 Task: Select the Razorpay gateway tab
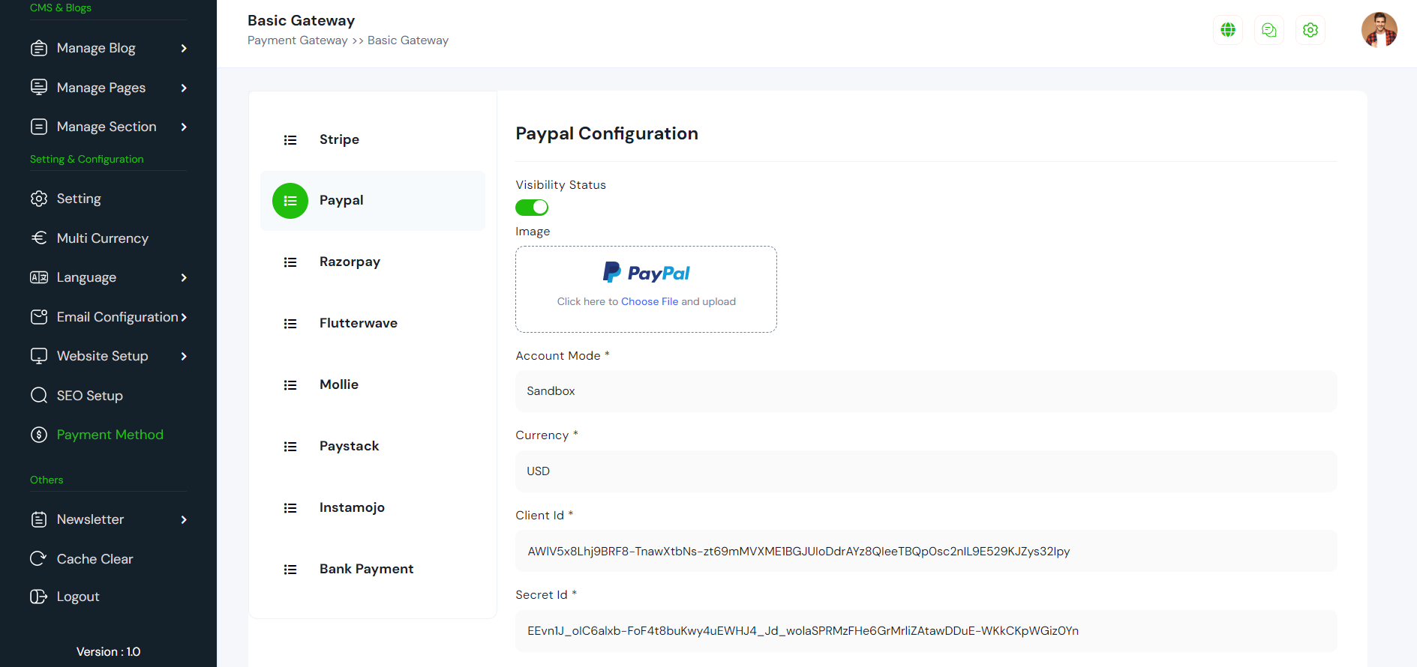350,262
